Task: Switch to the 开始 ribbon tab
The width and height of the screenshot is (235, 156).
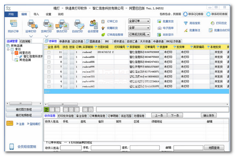Action: pos(11,14)
